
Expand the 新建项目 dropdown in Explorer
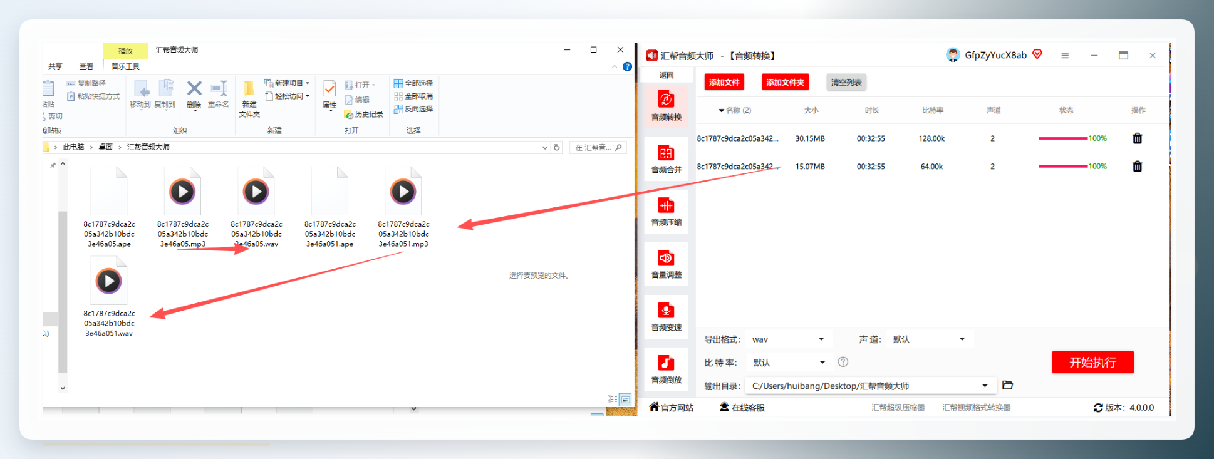(x=308, y=83)
